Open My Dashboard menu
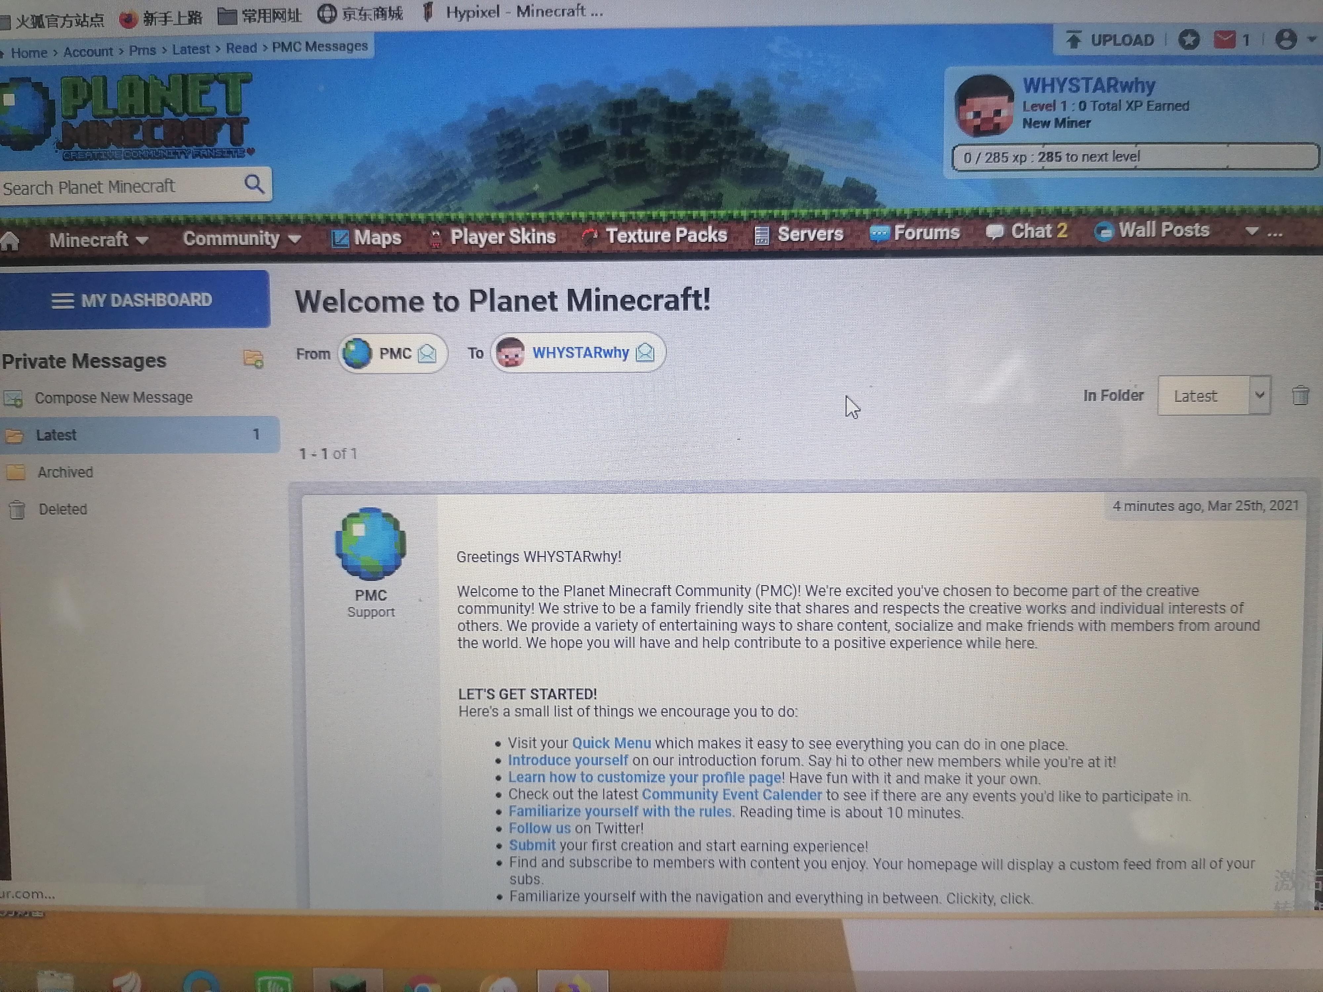The height and width of the screenshot is (992, 1323). pyautogui.click(x=135, y=300)
